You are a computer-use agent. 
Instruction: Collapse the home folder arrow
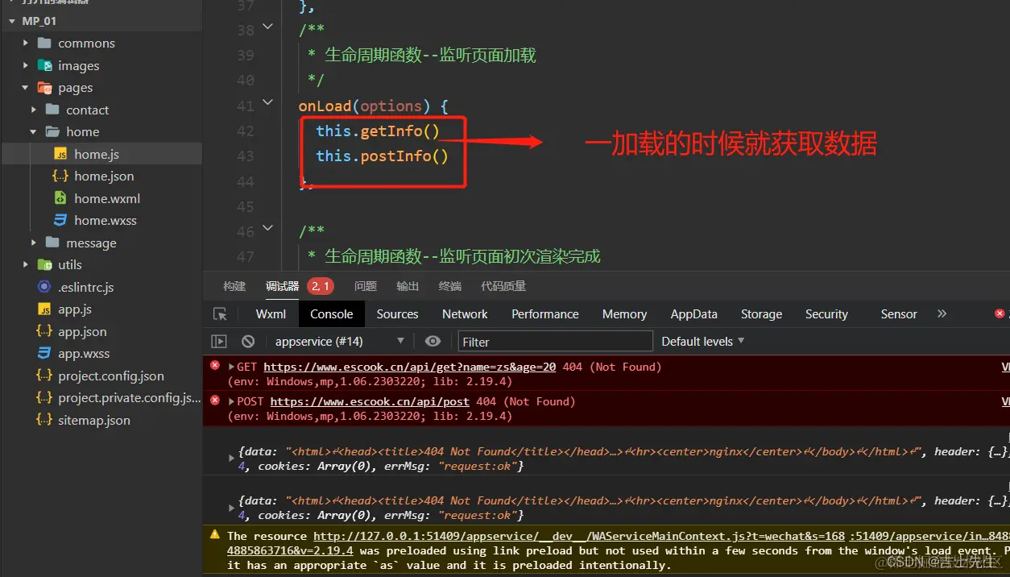click(34, 131)
